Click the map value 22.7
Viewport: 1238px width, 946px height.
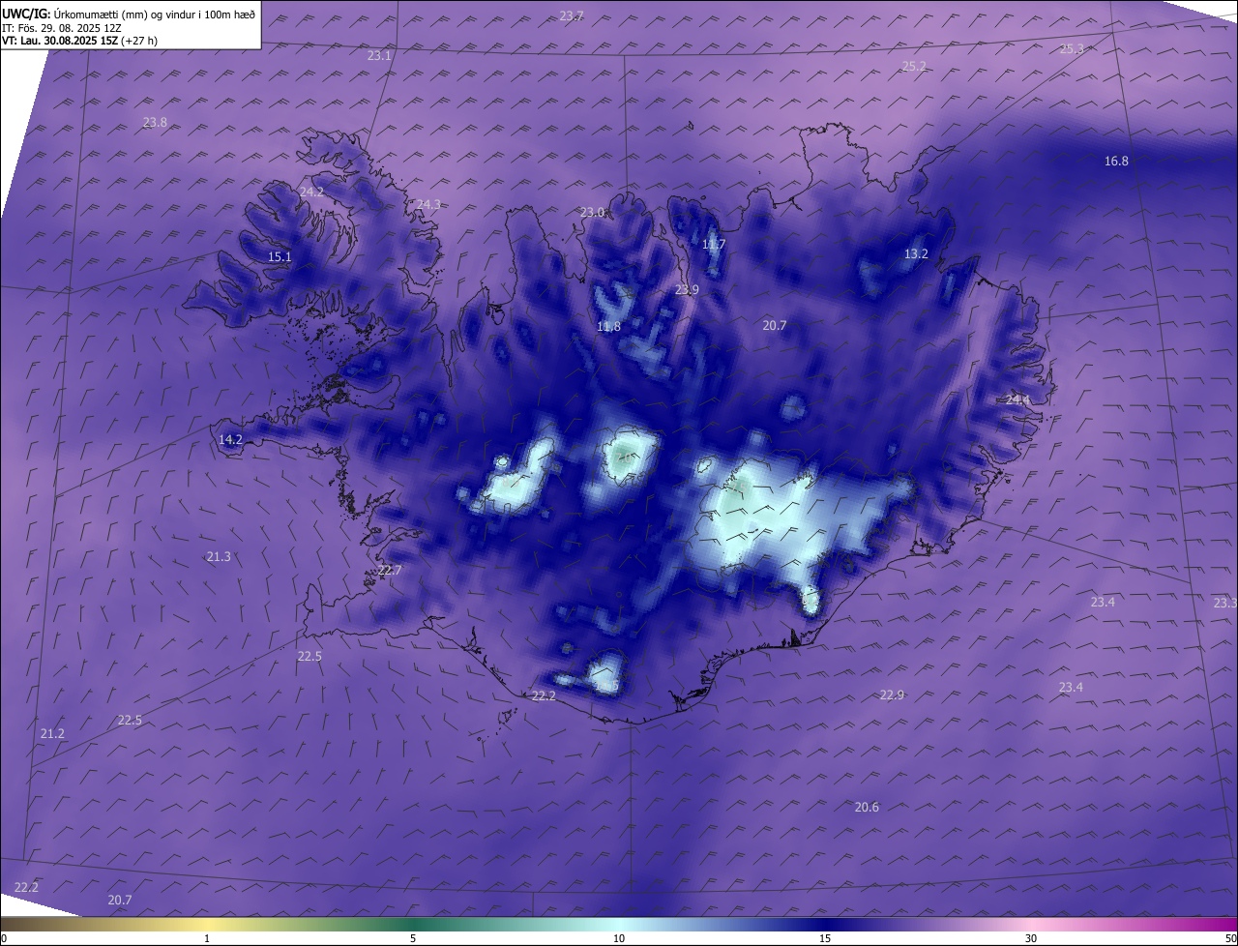[x=389, y=571]
